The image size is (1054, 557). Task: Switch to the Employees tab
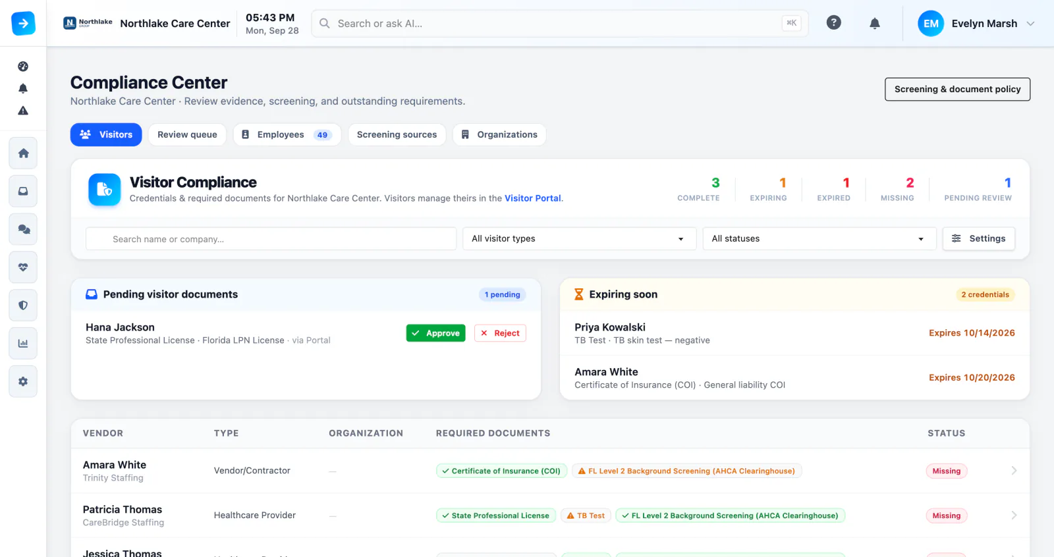point(287,134)
